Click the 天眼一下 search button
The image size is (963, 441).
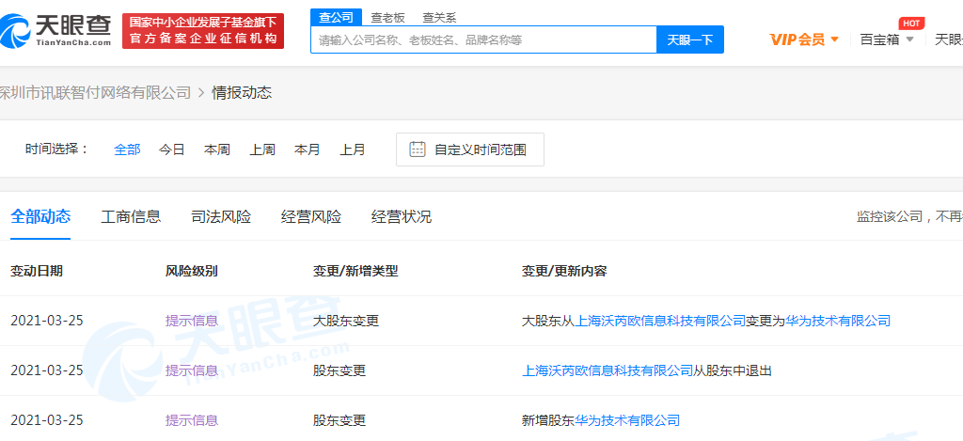pos(690,39)
